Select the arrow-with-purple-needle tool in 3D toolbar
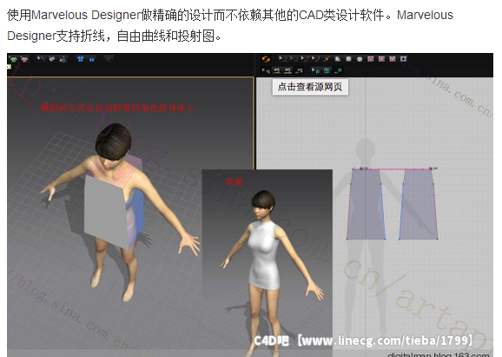The height and width of the screenshot is (357, 502). click(41, 58)
